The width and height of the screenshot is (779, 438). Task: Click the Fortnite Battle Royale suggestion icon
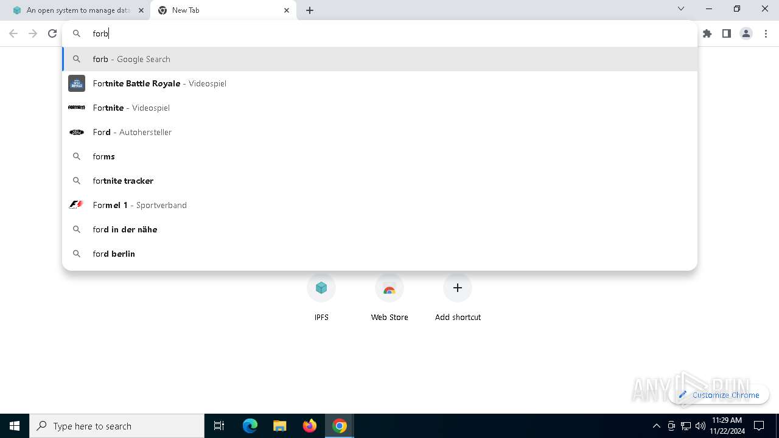77,83
